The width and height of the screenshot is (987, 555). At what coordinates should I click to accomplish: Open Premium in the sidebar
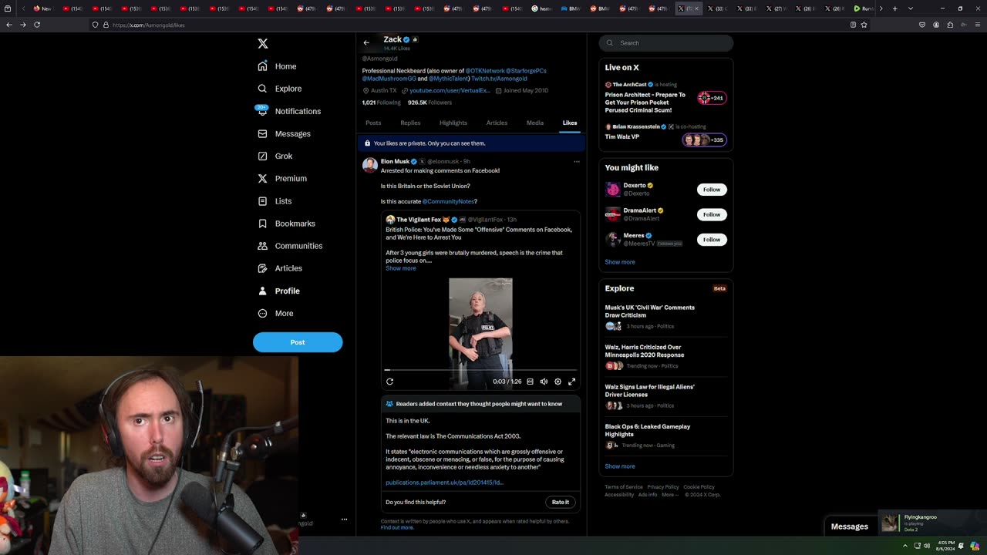(282, 178)
